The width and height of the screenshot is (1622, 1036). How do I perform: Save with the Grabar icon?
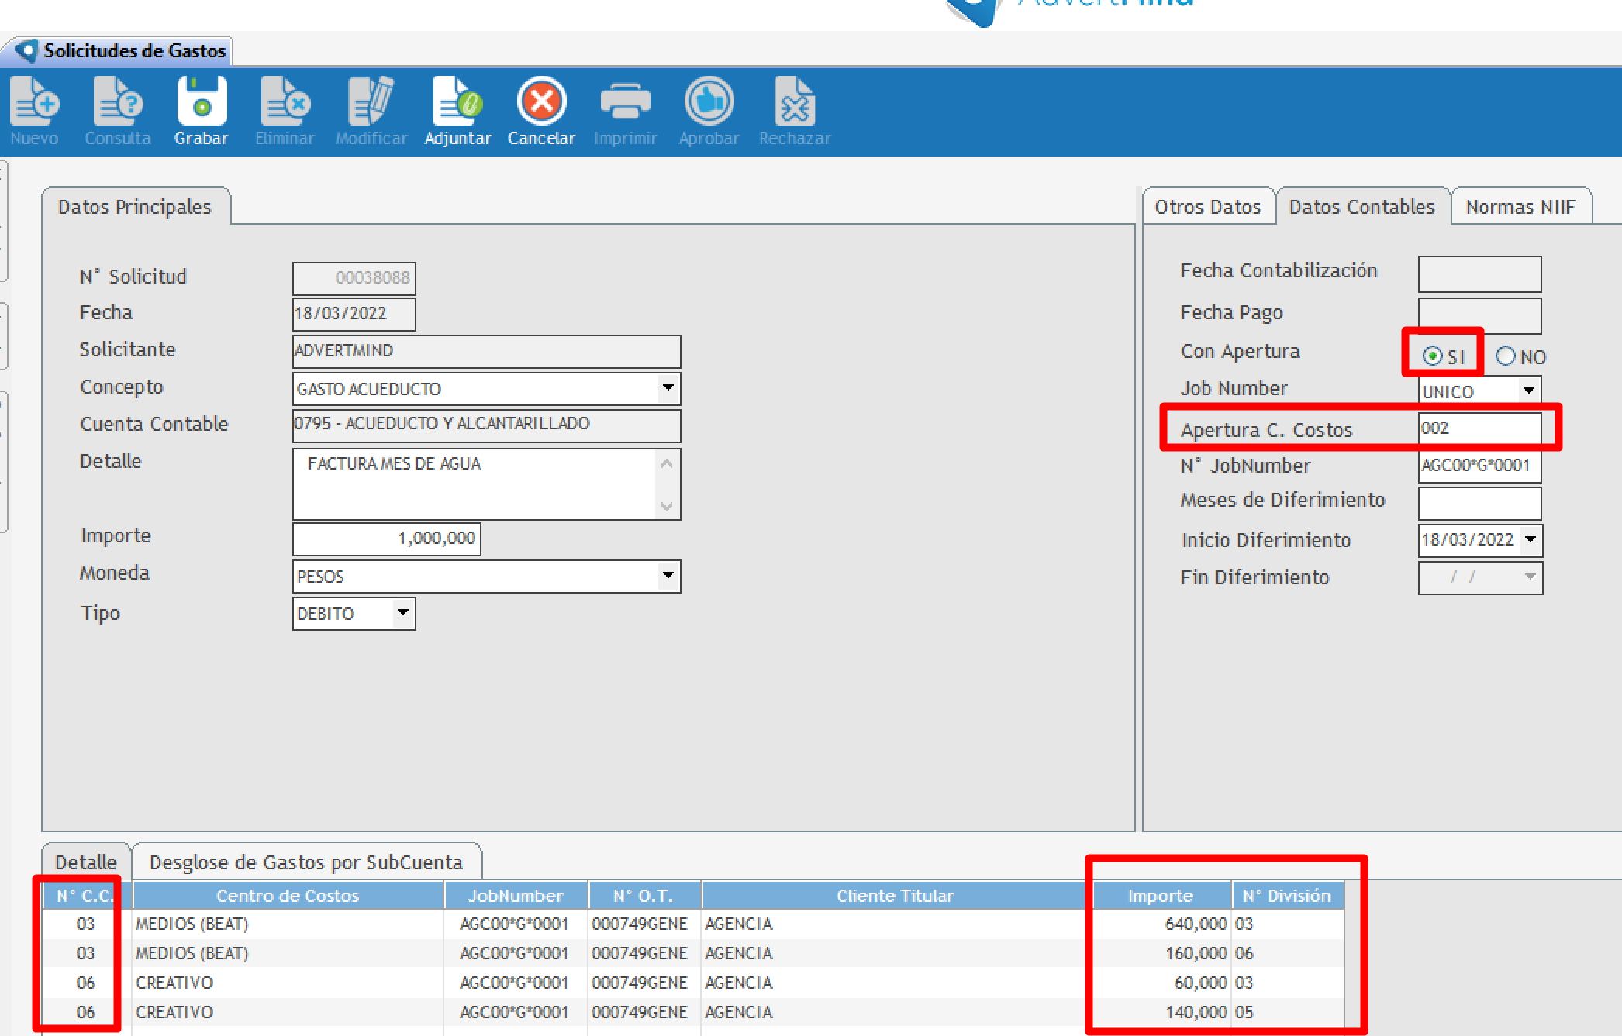pos(202,102)
